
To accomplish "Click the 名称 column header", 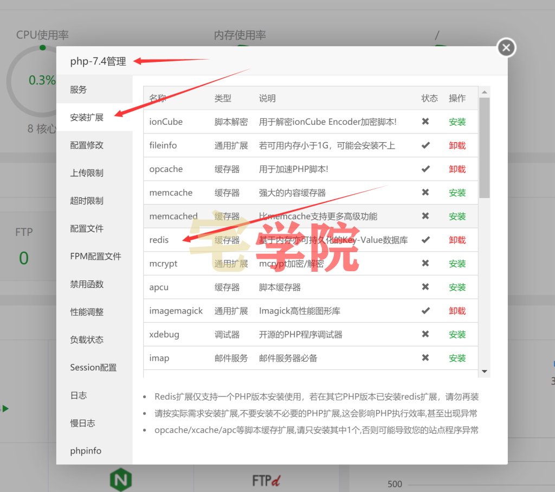I will (x=158, y=98).
